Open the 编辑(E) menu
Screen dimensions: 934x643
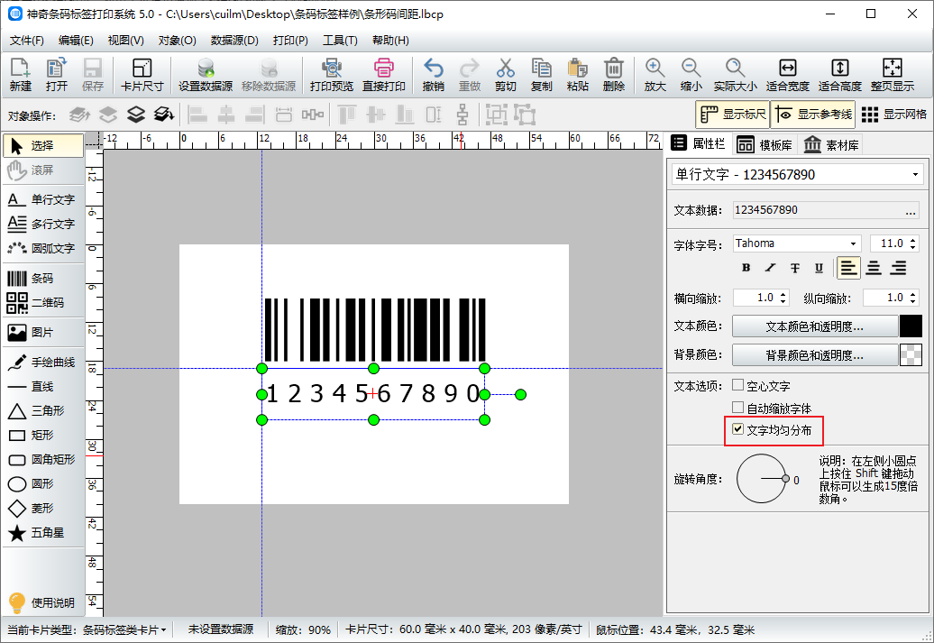click(x=76, y=41)
